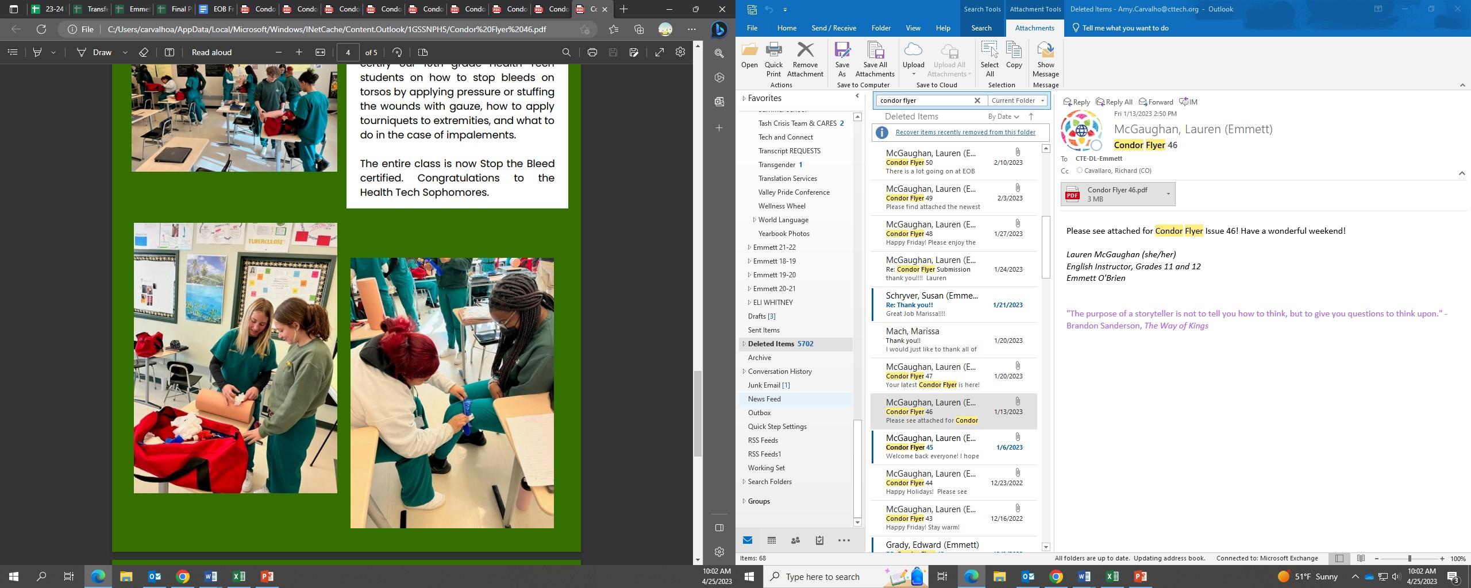
Task: Open PDF viewer settings gear
Action: 680,52
